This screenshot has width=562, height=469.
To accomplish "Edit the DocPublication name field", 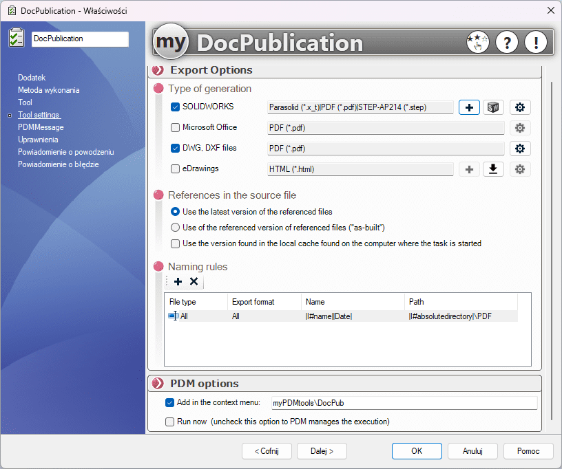I will click(x=79, y=39).
